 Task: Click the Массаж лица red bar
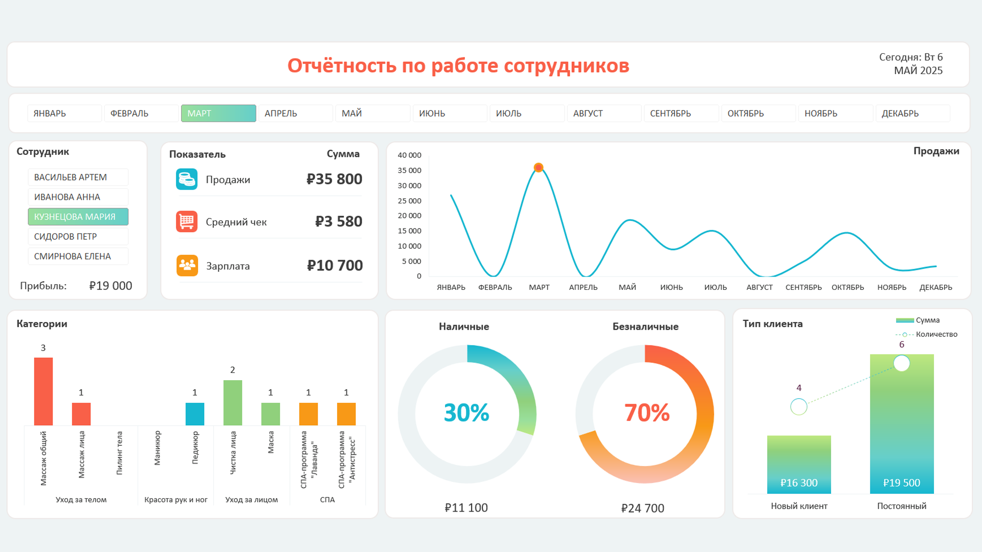coord(81,414)
